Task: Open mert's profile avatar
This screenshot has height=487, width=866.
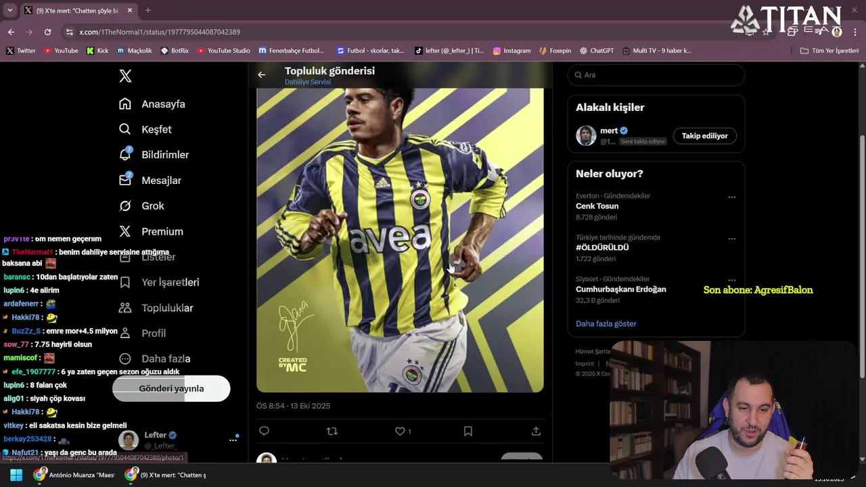Action: click(586, 135)
